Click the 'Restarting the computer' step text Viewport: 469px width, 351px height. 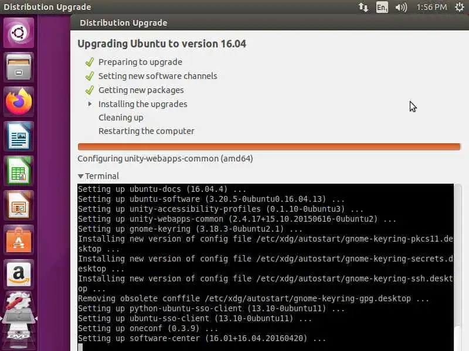coord(147,131)
